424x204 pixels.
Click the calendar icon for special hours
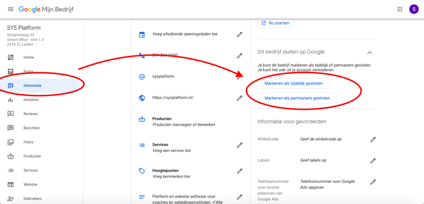pos(142,34)
